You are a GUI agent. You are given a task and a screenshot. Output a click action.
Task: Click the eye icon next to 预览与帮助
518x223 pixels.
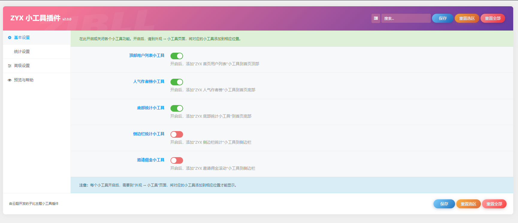click(10, 80)
